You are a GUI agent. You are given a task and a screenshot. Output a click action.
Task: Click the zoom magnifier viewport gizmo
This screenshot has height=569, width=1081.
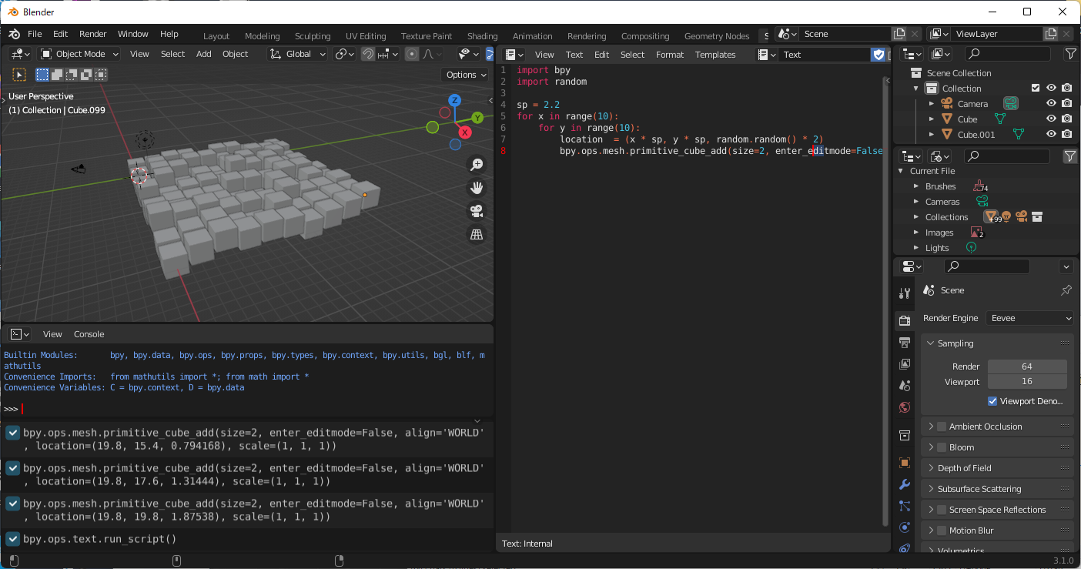(x=477, y=164)
